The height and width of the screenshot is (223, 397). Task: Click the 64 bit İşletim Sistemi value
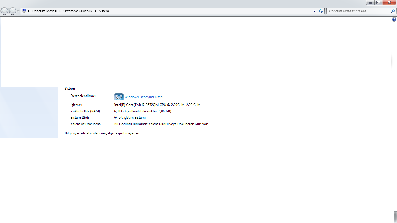130,118
